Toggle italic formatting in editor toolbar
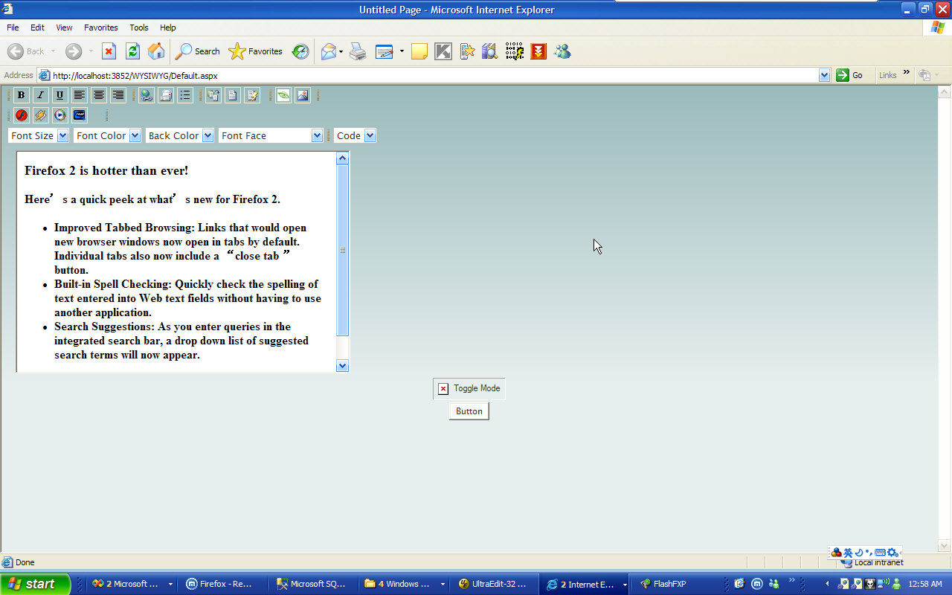The height and width of the screenshot is (595, 952). coord(41,95)
